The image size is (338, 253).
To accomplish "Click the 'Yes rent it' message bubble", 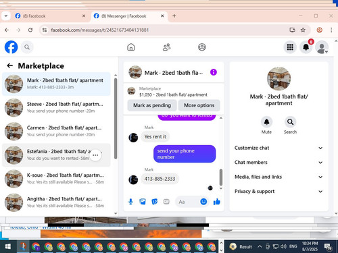I will (155, 137).
